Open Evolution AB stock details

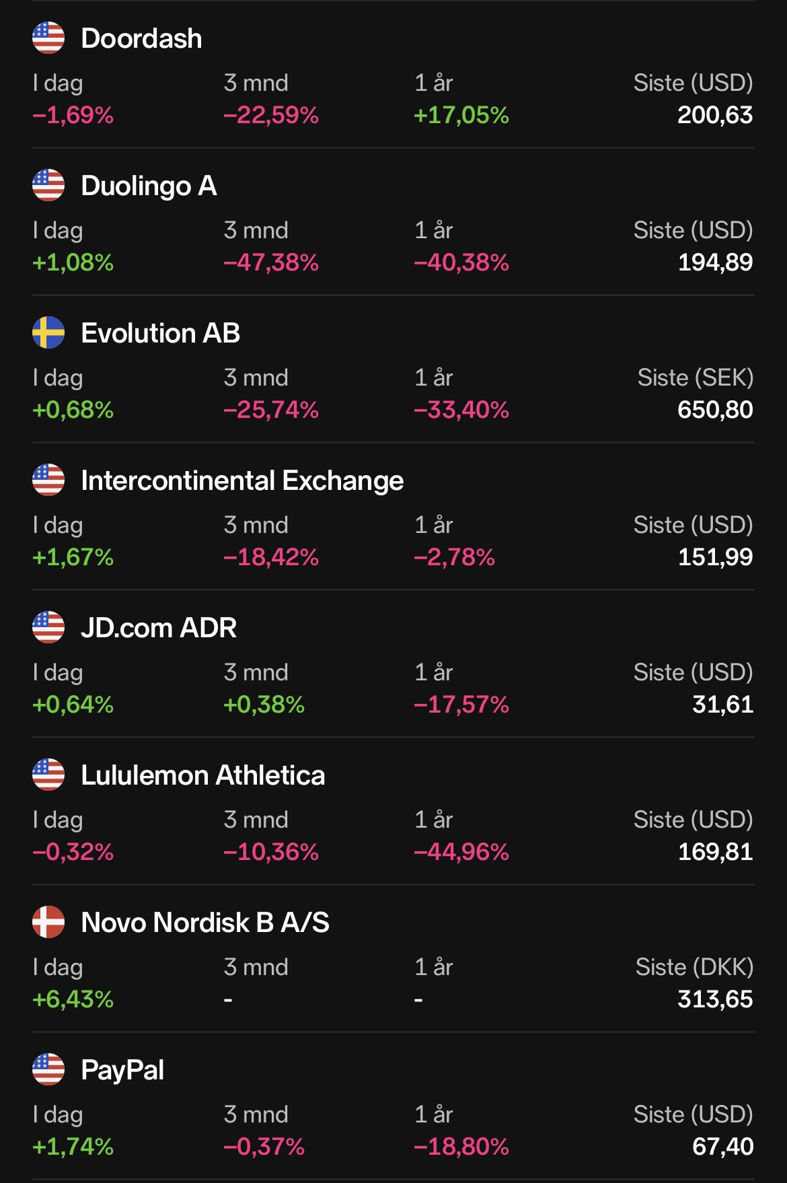pyautogui.click(x=160, y=333)
